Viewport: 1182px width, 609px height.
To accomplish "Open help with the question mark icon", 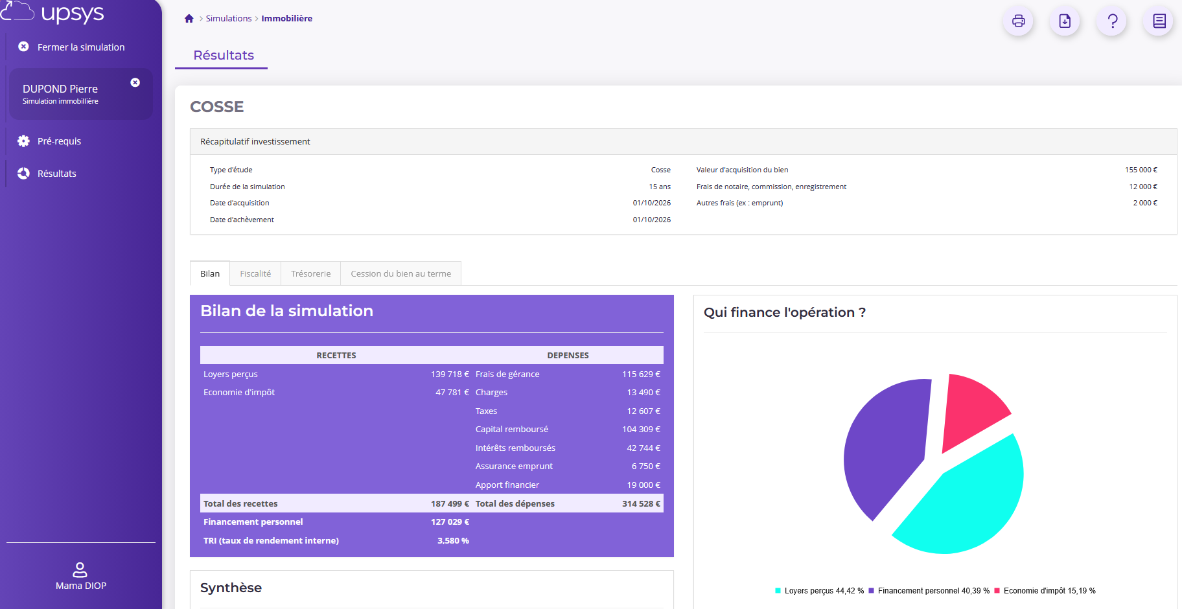I will click(x=1112, y=21).
